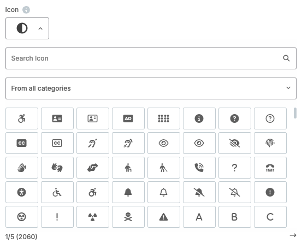Choose the plain question mark icon
This screenshot has width=302, height=249.
click(x=235, y=168)
